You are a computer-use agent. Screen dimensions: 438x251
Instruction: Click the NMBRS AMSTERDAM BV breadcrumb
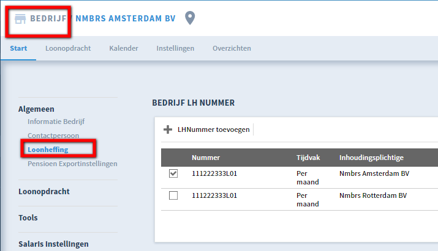(126, 18)
